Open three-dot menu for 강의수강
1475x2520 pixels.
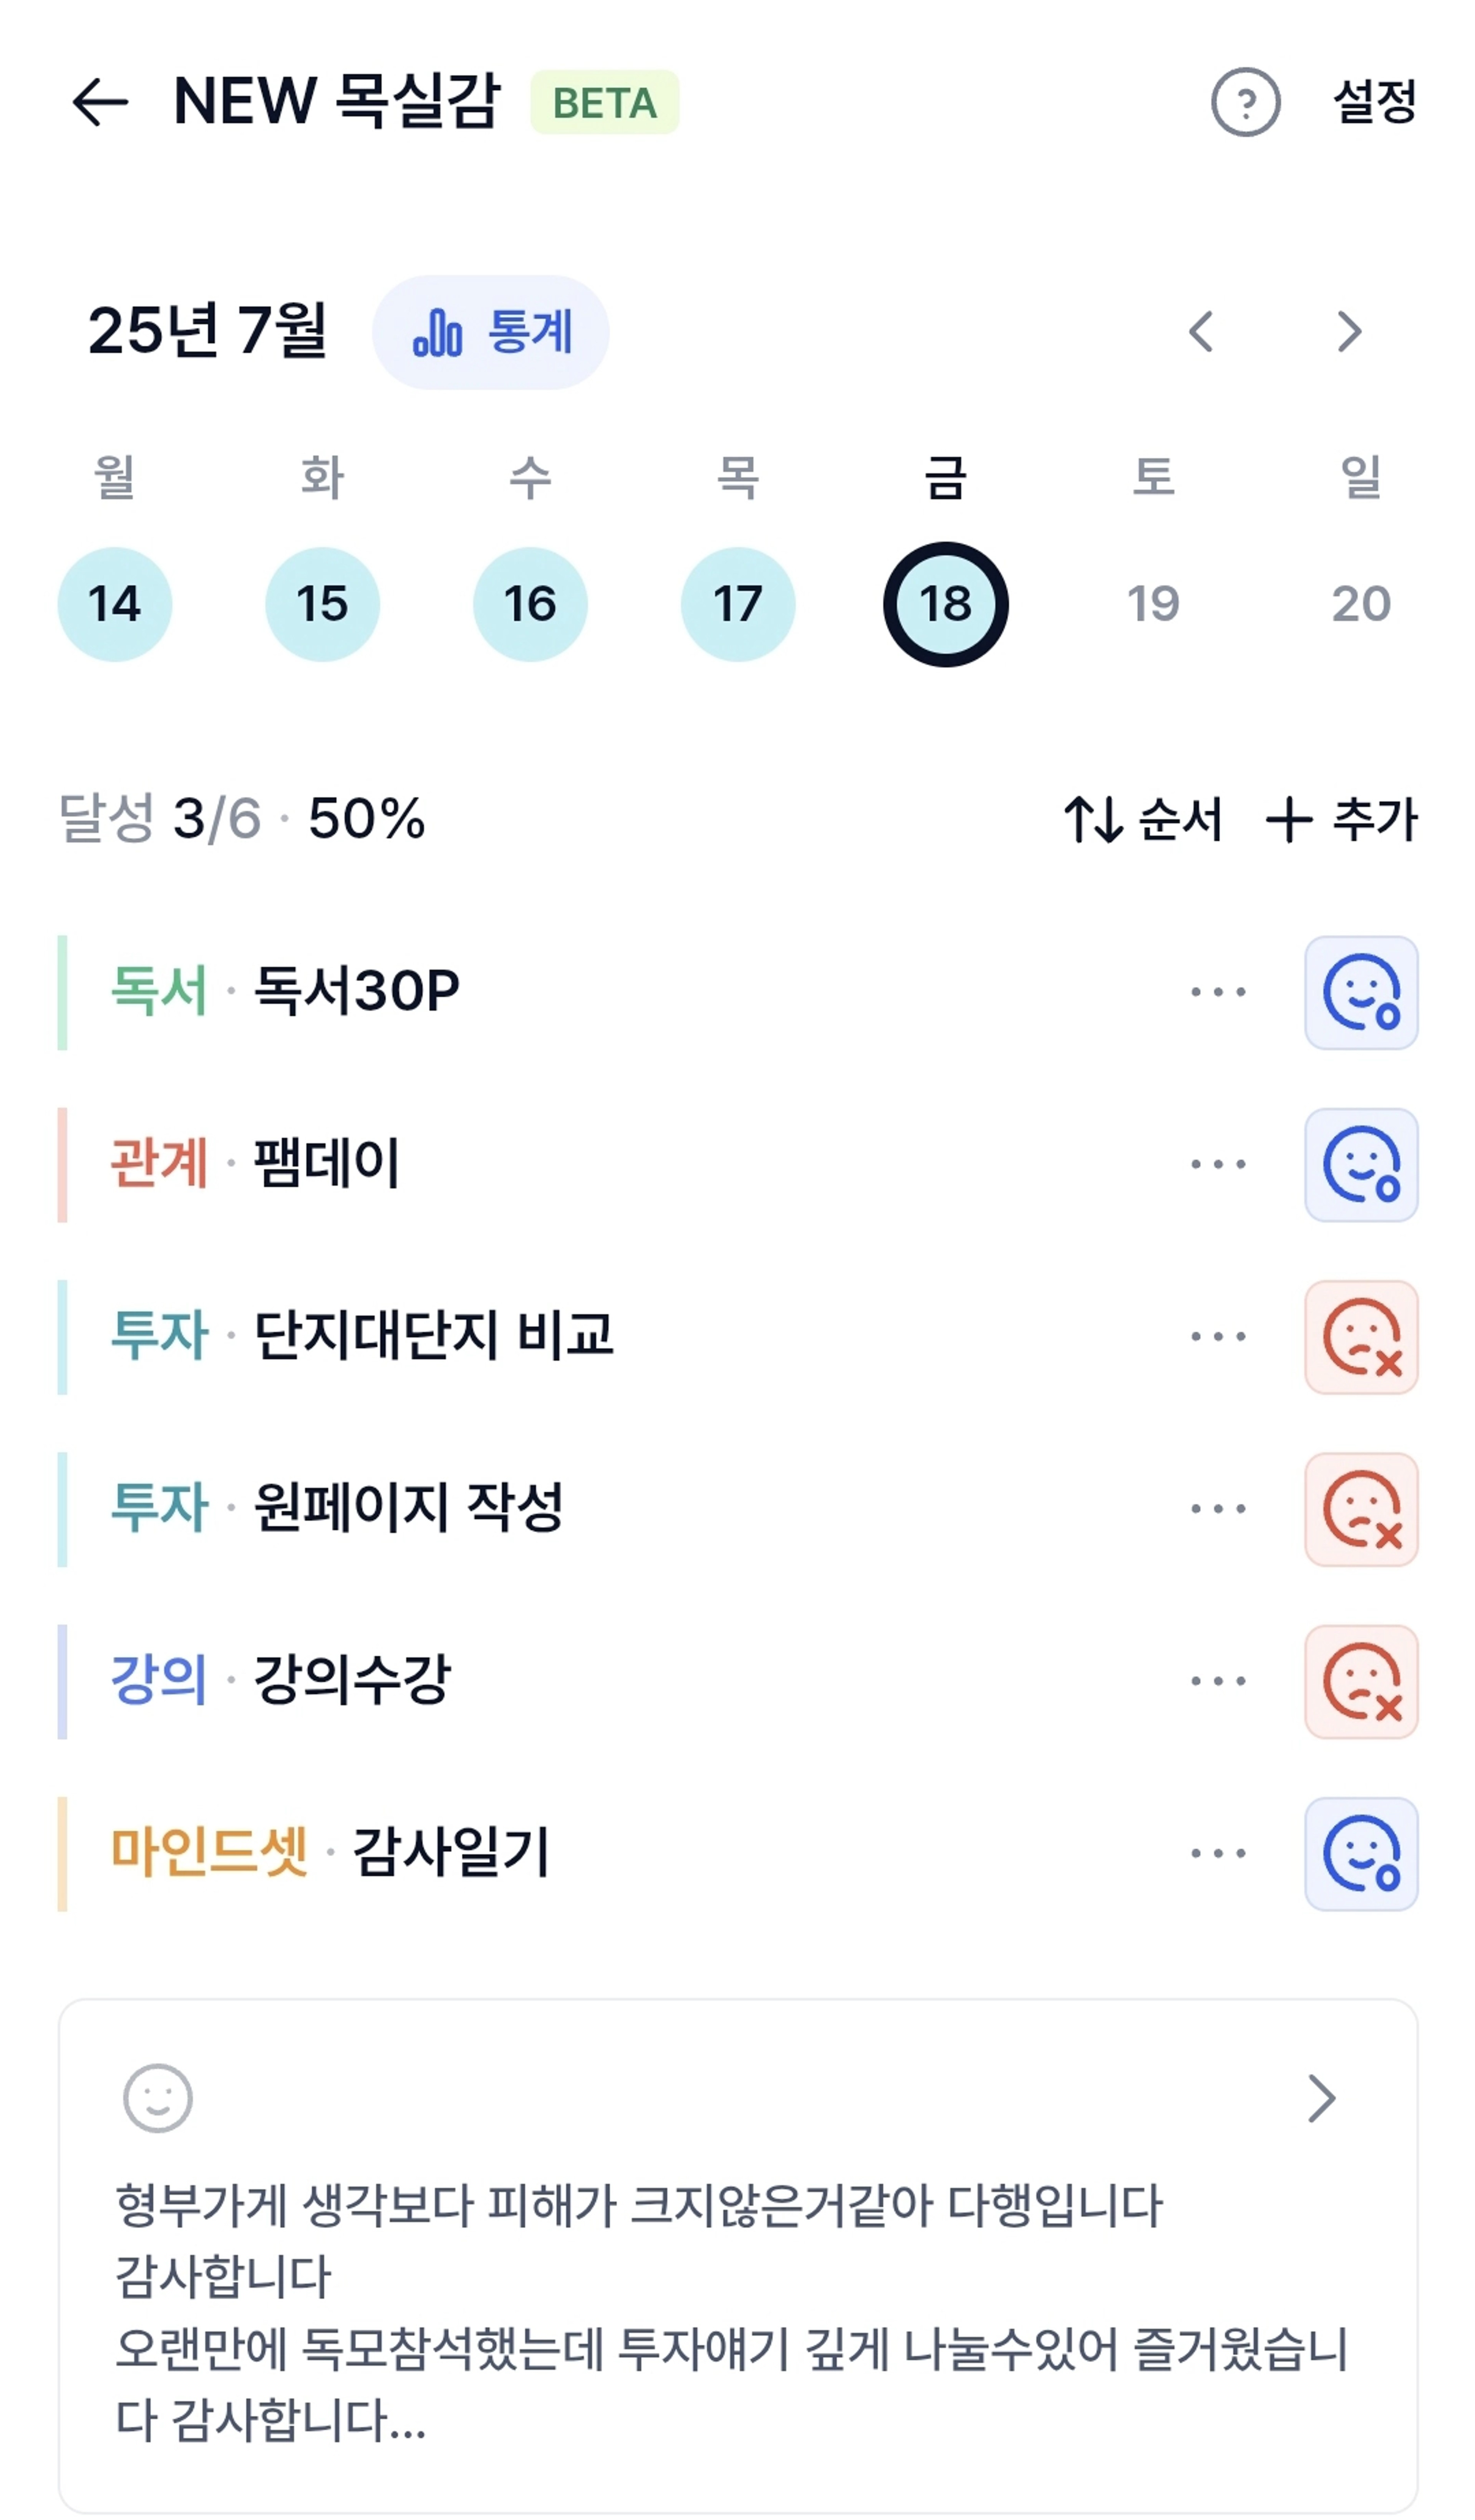point(1218,1681)
